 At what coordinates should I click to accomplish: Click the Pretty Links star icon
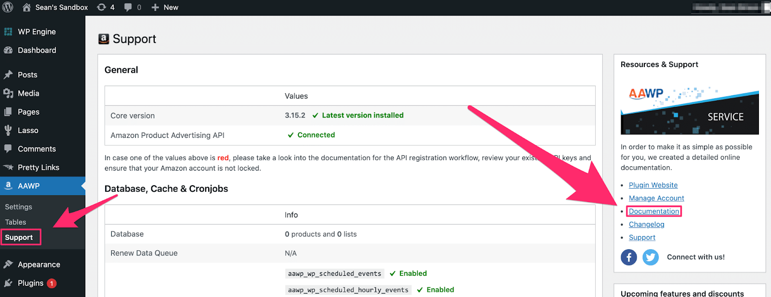click(8, 167)
